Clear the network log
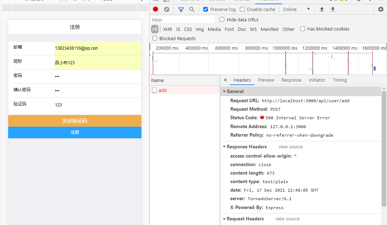 pyautogui.click(x=167, y=9)
